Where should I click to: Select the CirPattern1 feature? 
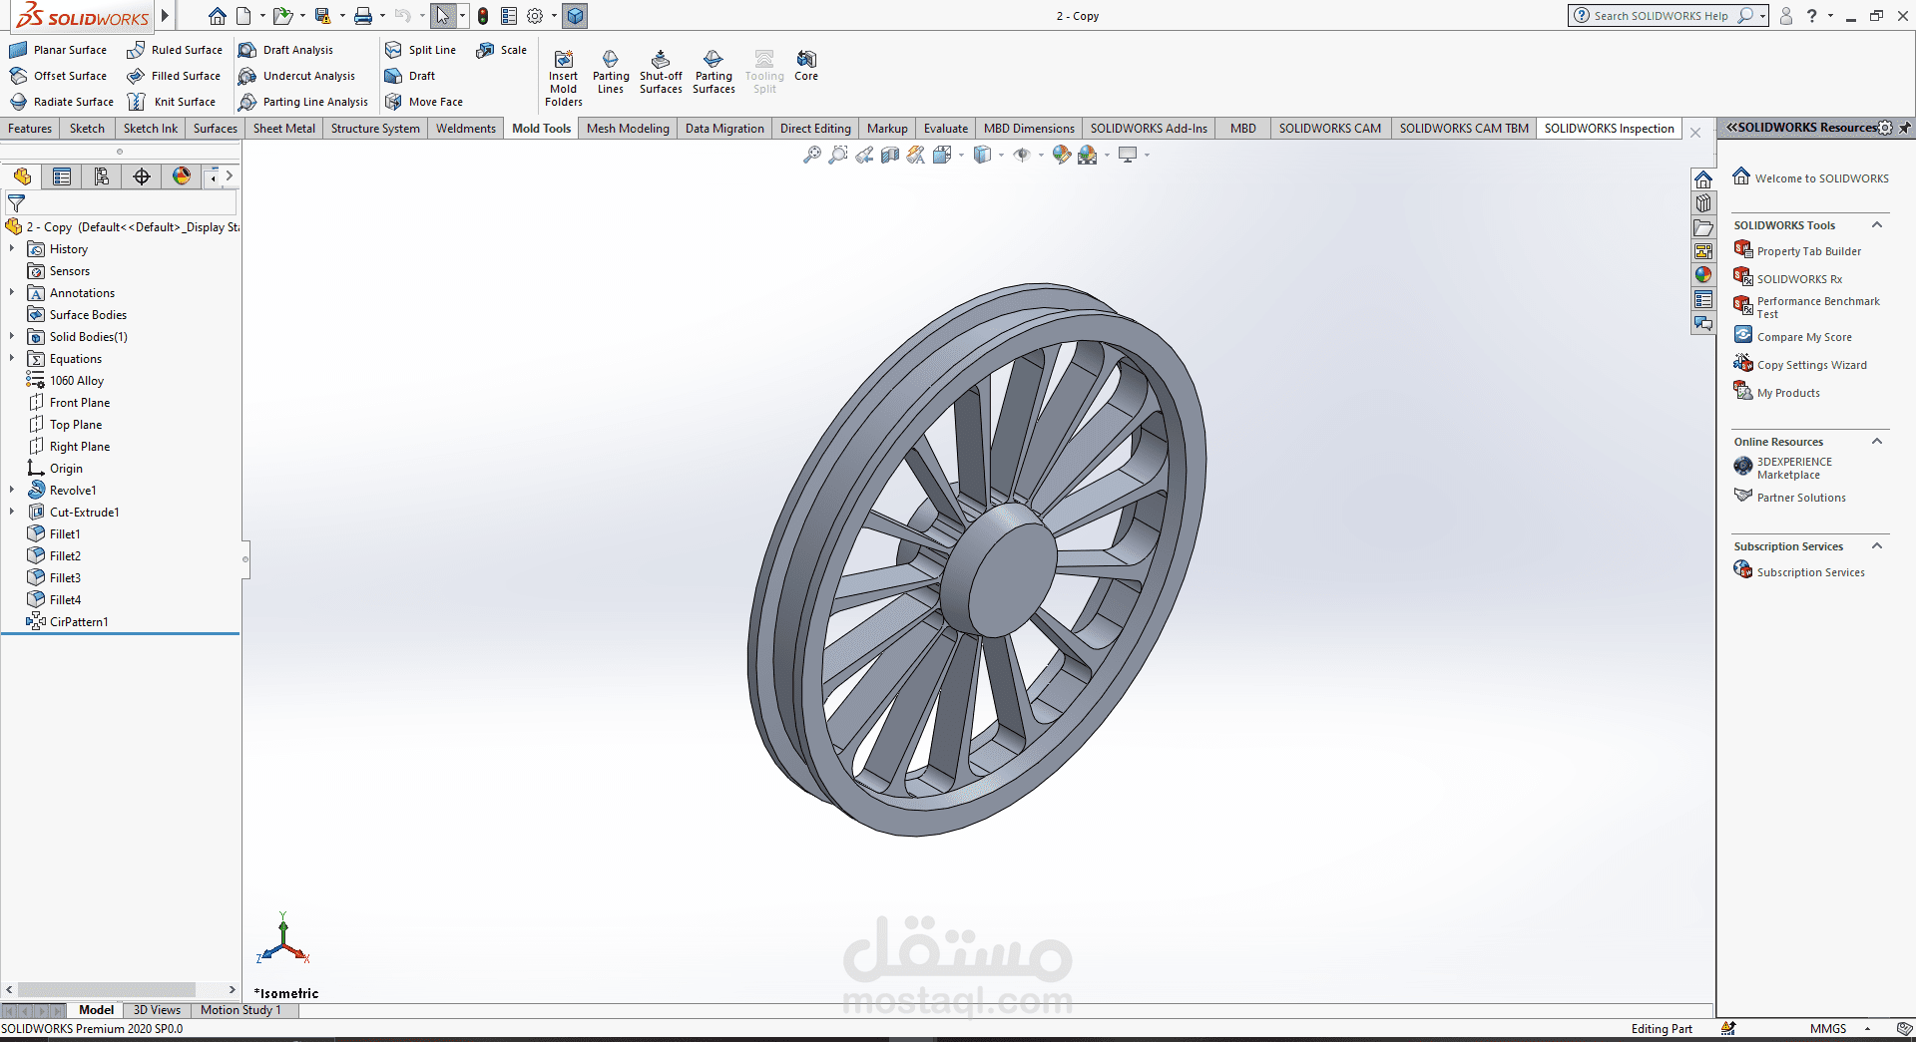pyautogui.click(x=67, y=622)
